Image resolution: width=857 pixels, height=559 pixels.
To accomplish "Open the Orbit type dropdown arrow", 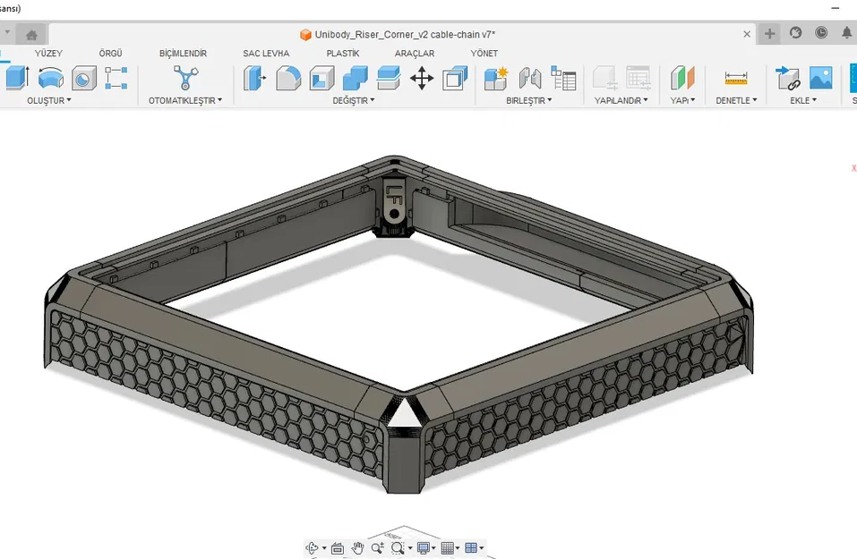I will coord(325,548).
